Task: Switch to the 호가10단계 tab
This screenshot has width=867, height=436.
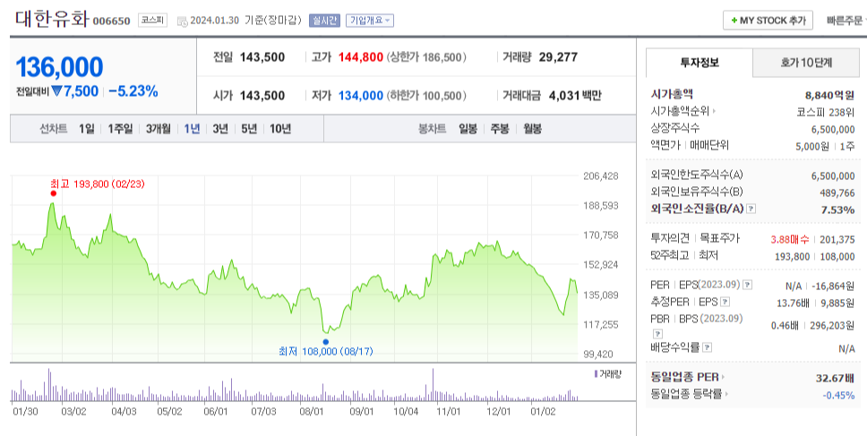Action: pyautogui.click(x=805, y=63)
